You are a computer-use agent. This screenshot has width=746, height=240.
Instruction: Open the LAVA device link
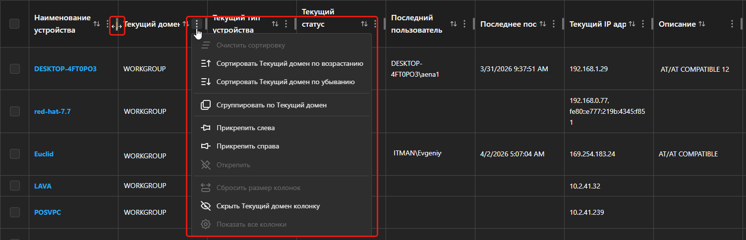(x=43, y=186)
